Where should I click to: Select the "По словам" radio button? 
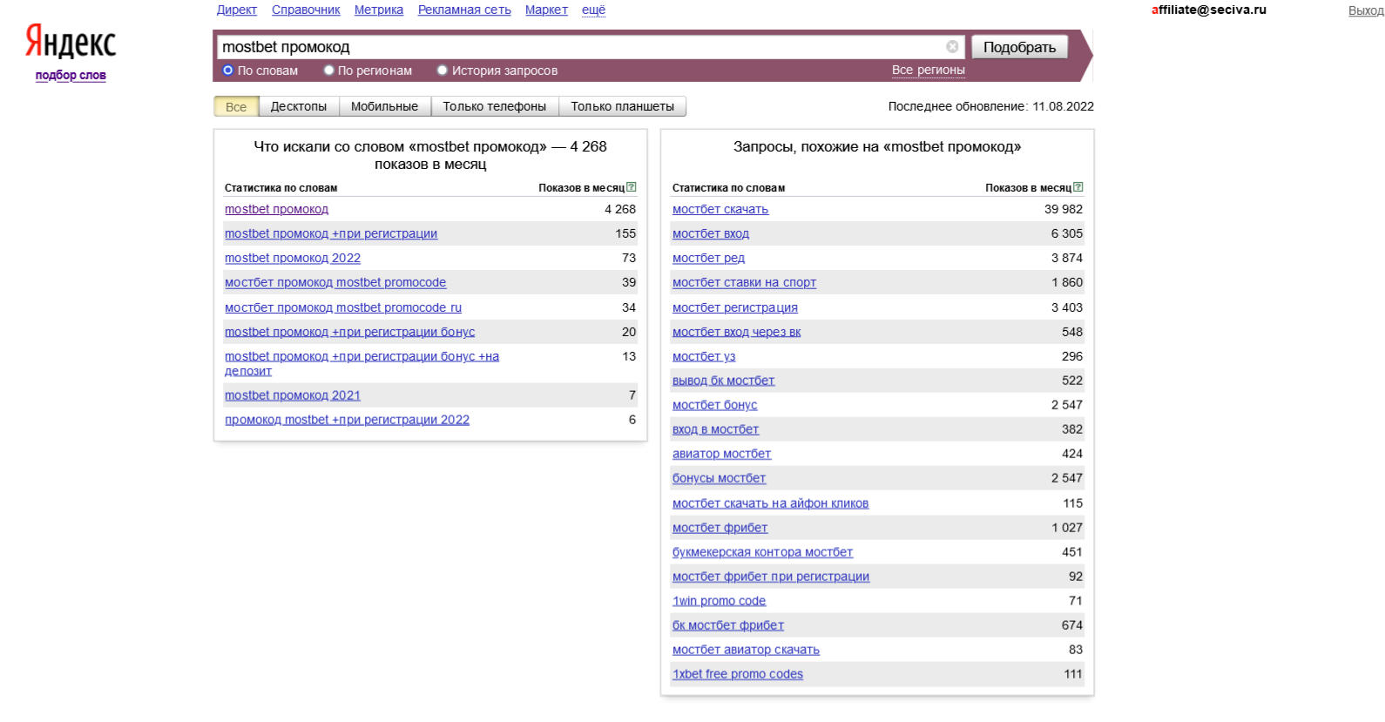[x=228, y=71]
